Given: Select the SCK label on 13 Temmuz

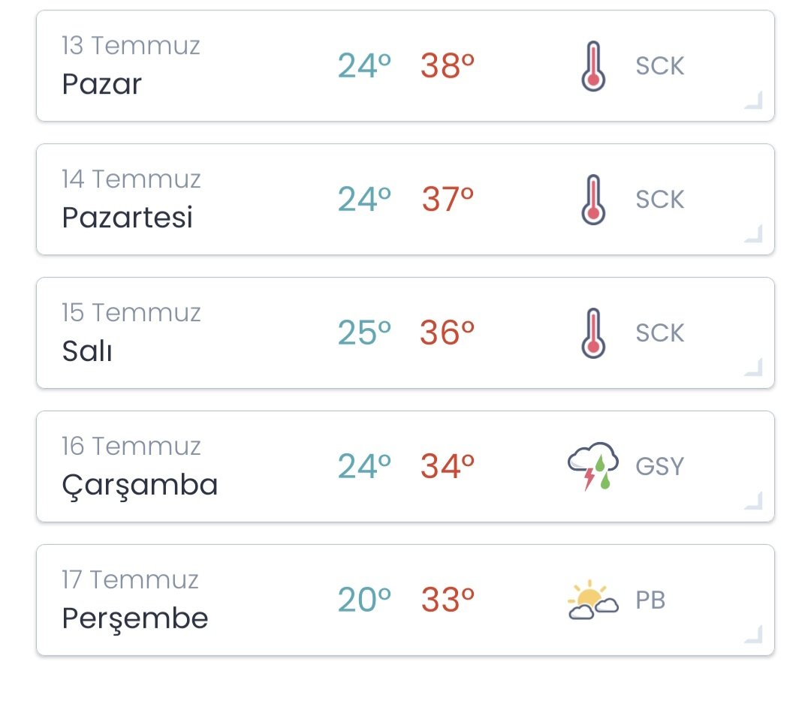Looking at the screenshot, I should pyautogui.click(x=660, y=66).
